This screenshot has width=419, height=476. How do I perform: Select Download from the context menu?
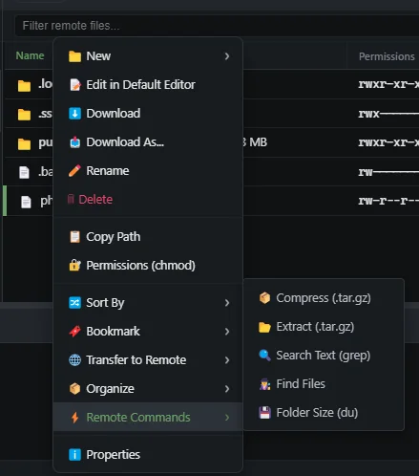tap(148, 114)
